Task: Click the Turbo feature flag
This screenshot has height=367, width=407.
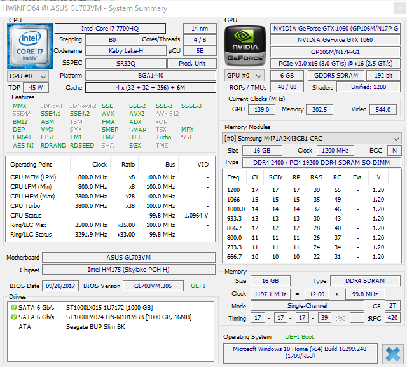Action: click(x=163, y=137)
